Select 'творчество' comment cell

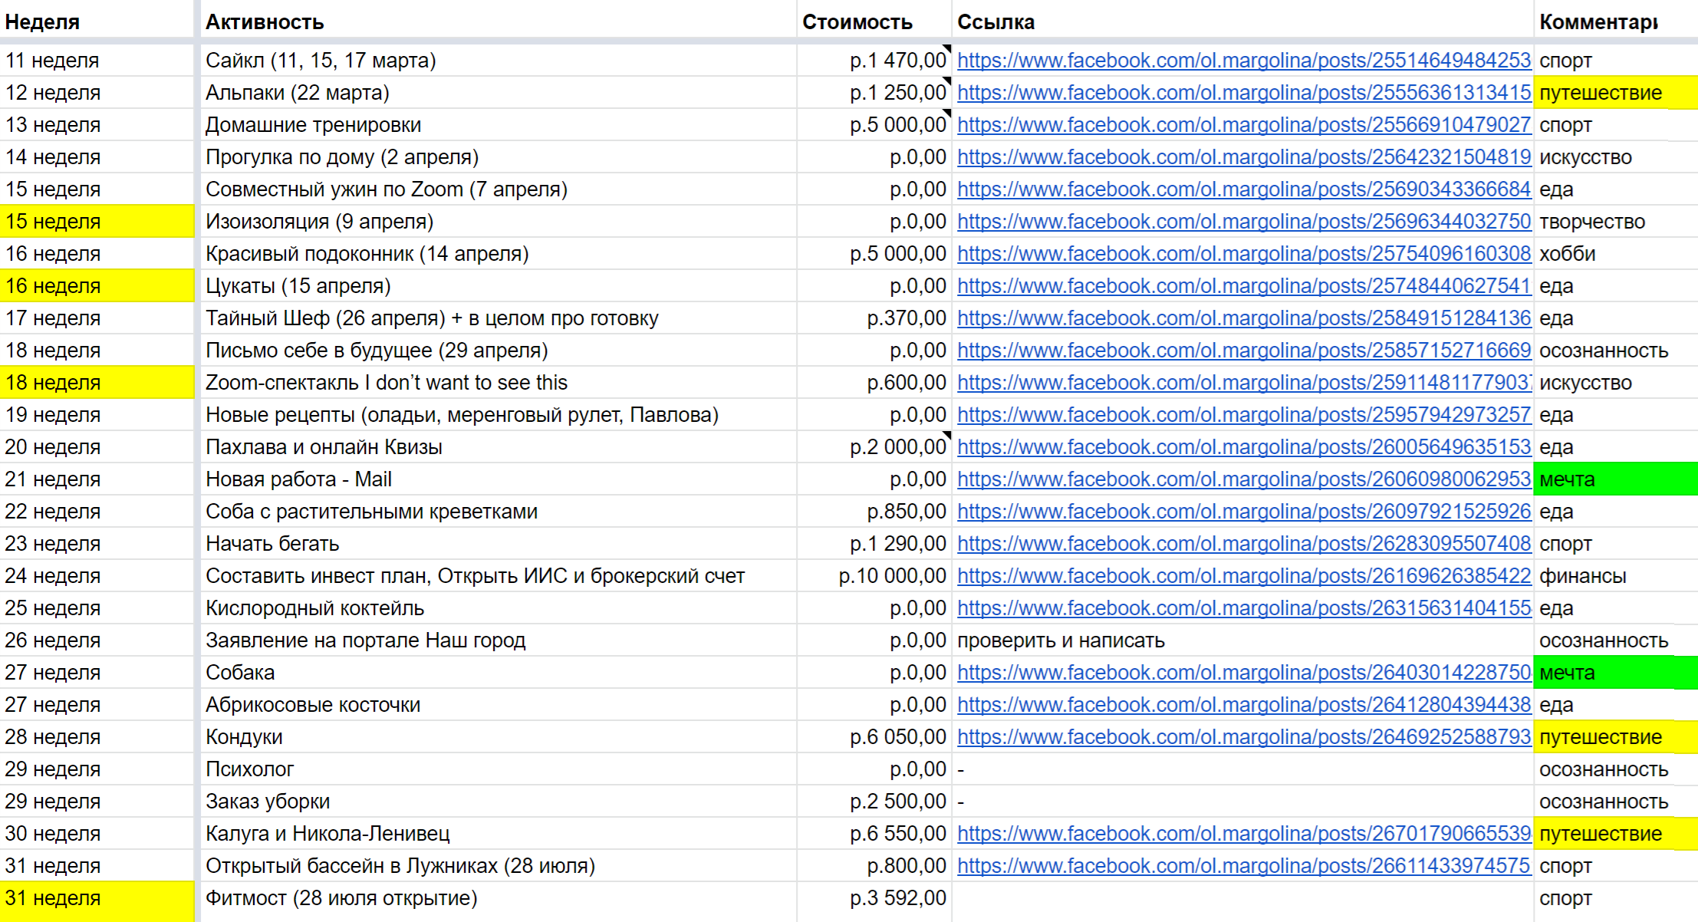1616,221
